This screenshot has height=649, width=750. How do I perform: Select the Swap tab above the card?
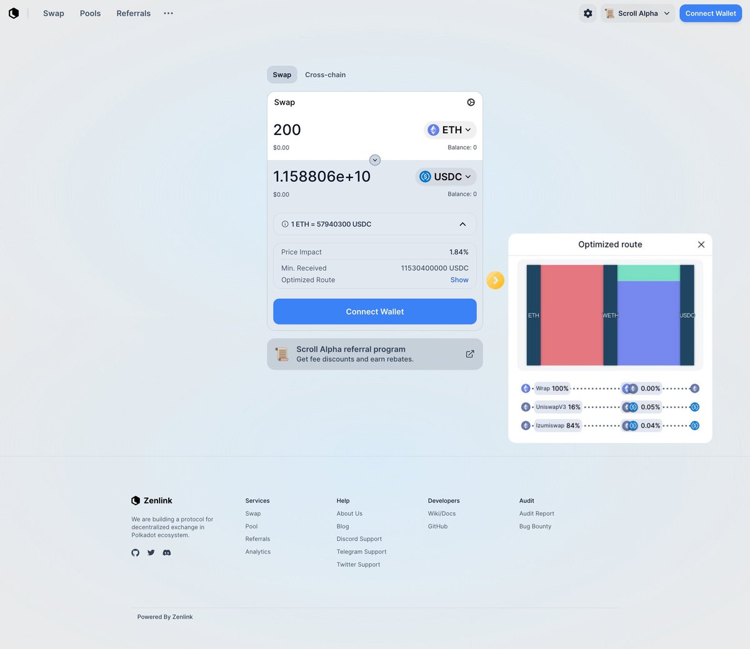tap(282, 74)
